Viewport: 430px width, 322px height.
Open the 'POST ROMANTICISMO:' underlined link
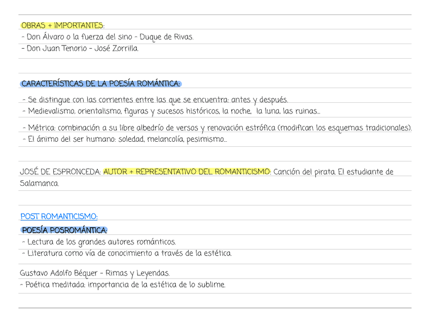click(59, 217)
